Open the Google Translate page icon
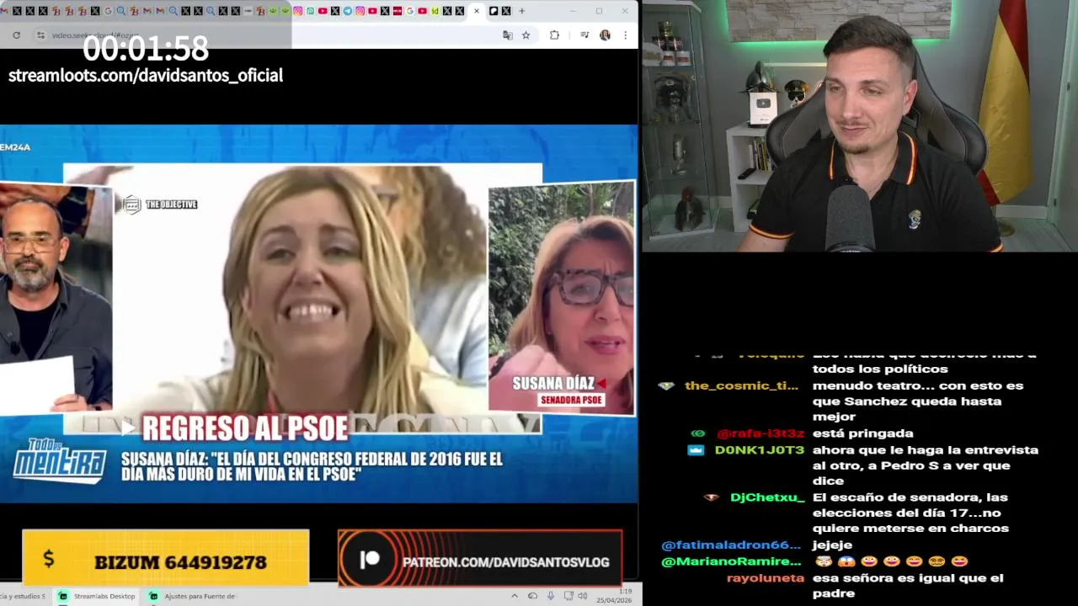Viewport: 1078px width, 606px height. [507, 35]
